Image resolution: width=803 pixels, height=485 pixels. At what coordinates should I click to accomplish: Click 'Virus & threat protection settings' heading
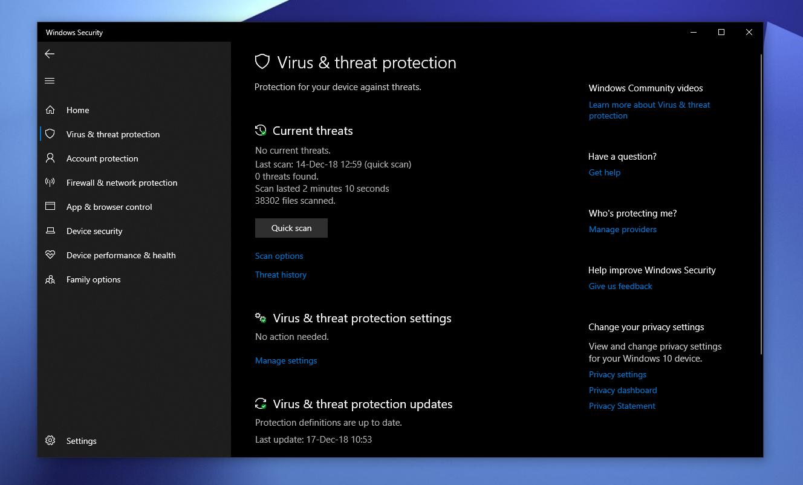click(362, 318)
